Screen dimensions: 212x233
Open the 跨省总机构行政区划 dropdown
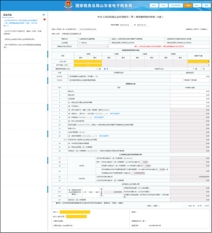coord(93,47)
